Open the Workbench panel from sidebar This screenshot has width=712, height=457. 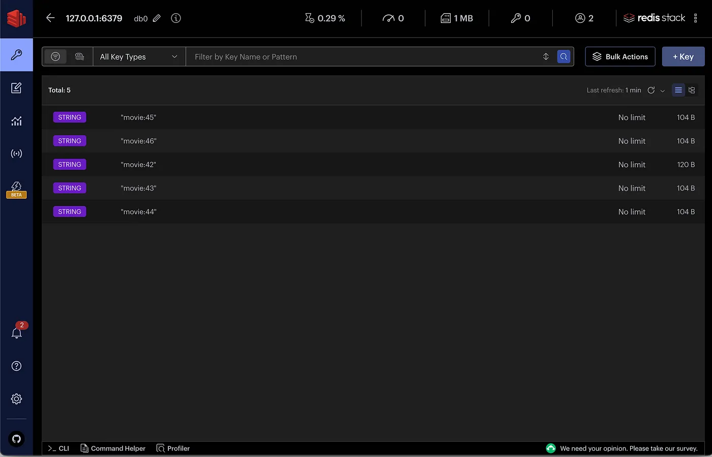pyautogui.click(x=16, y=88)
